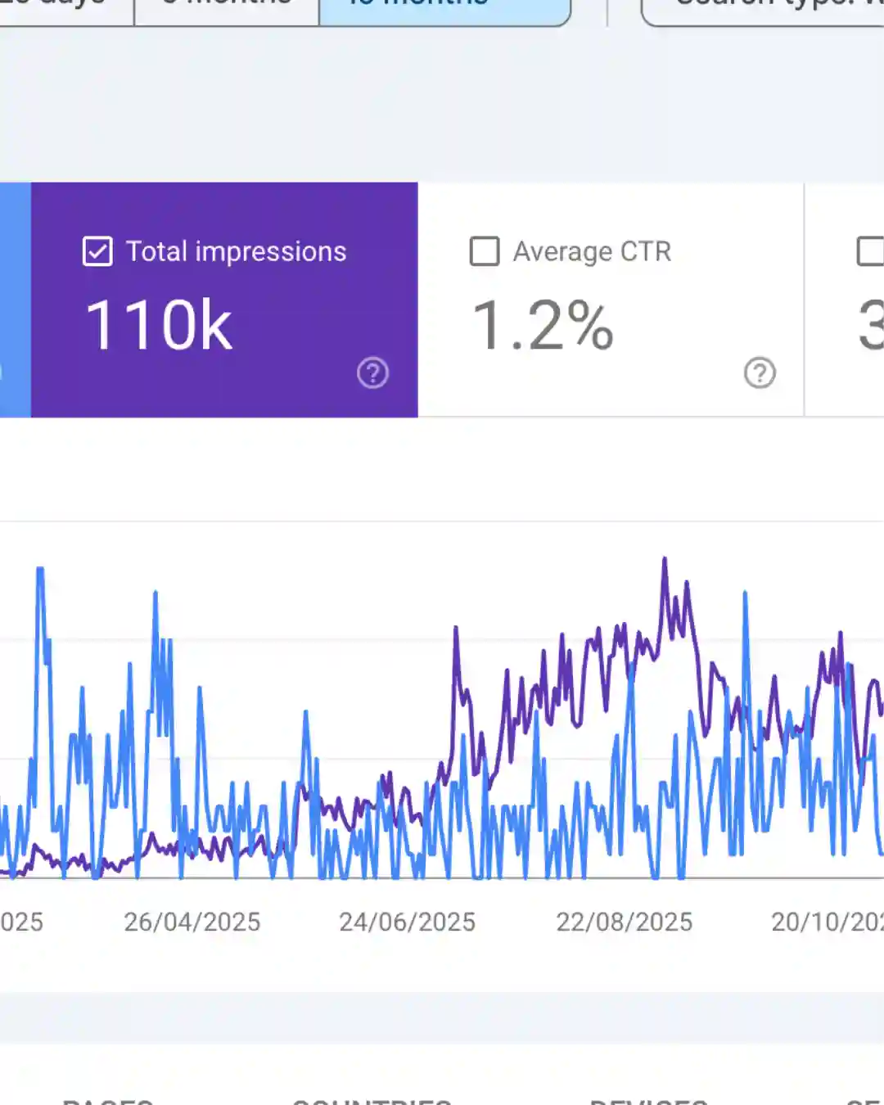Click the 22/08/2025 axis date label
The image size is (884, 1105).
click(625, 922)
